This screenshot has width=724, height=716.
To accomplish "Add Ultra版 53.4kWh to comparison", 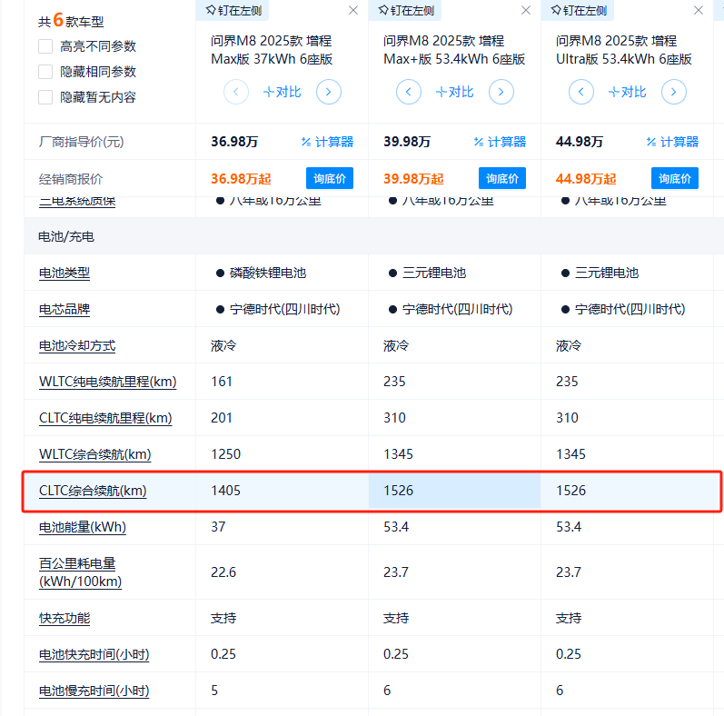I will pyautogui.click(x=628, y=92).
